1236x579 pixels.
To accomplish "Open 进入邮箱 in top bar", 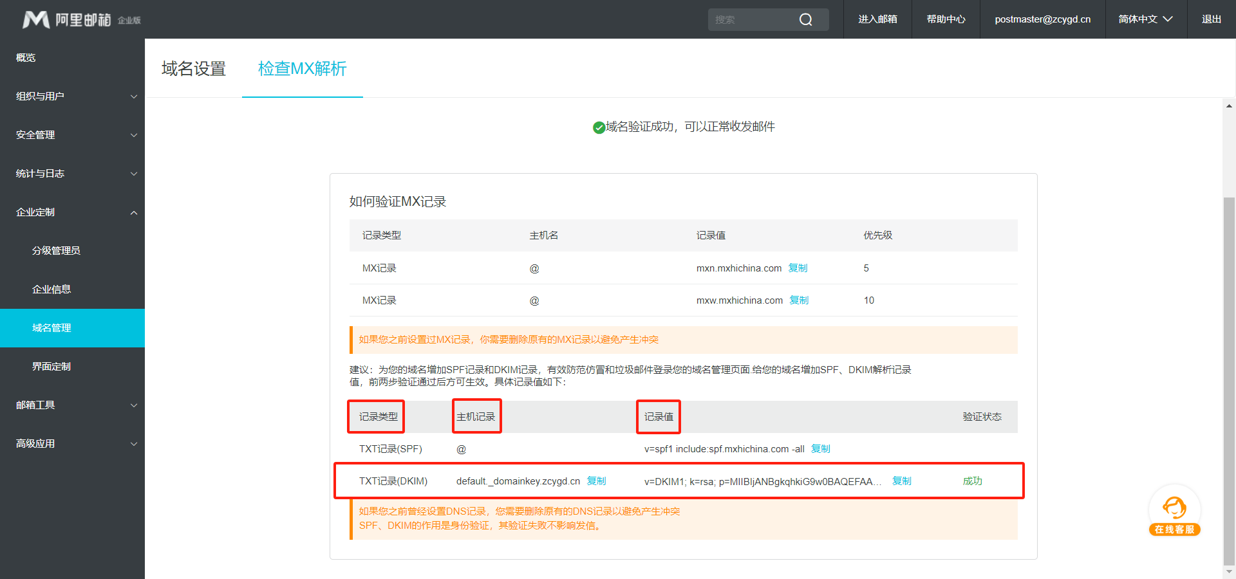I will pos(877,19).
